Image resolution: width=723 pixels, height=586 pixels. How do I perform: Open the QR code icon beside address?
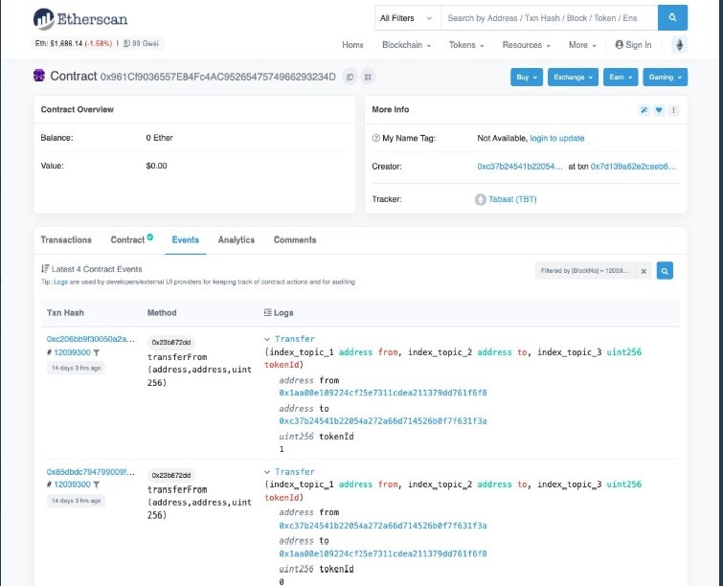pos(368,77)
